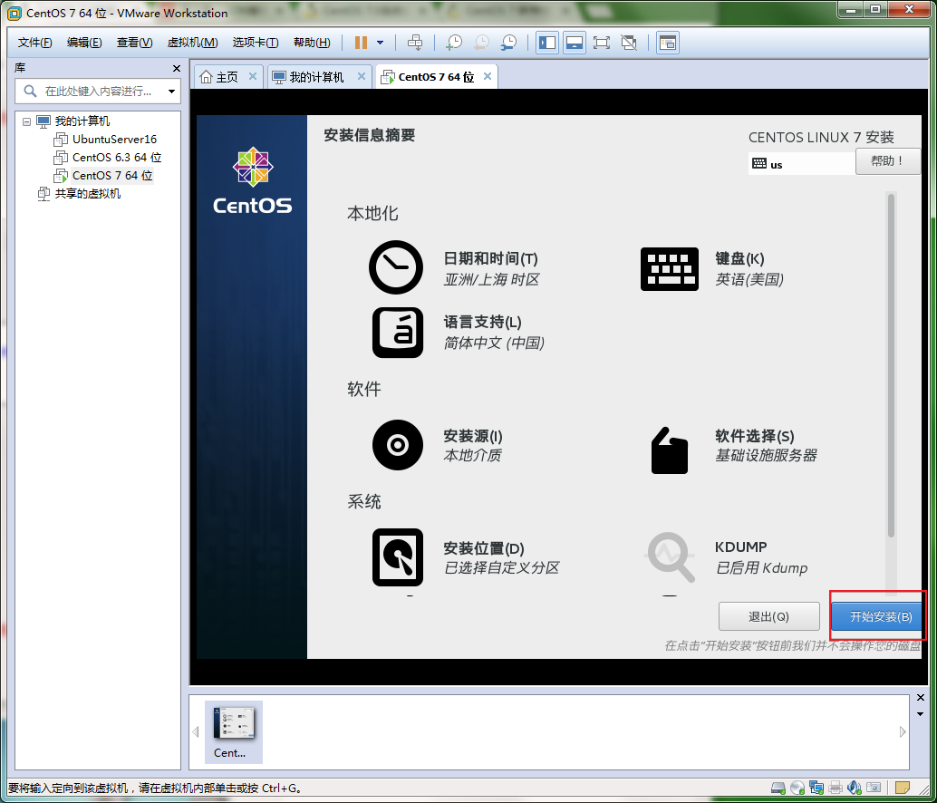
Task: Open the thumbnail bar options dropdown arrow
Action: (921, 714)
